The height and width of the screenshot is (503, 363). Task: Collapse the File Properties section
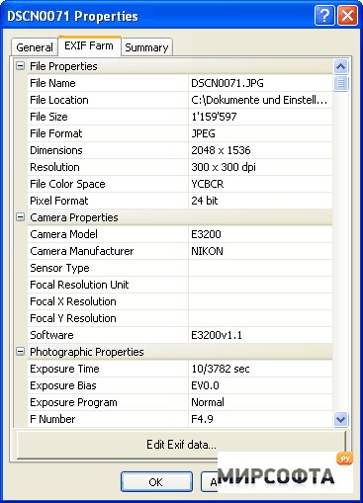[x=21, y=66]
